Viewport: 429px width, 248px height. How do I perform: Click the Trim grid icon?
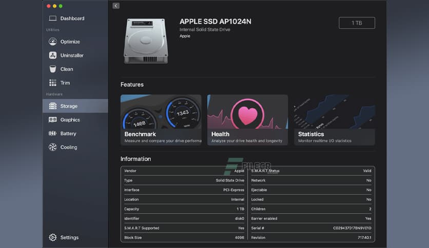[x=52, y=82]
